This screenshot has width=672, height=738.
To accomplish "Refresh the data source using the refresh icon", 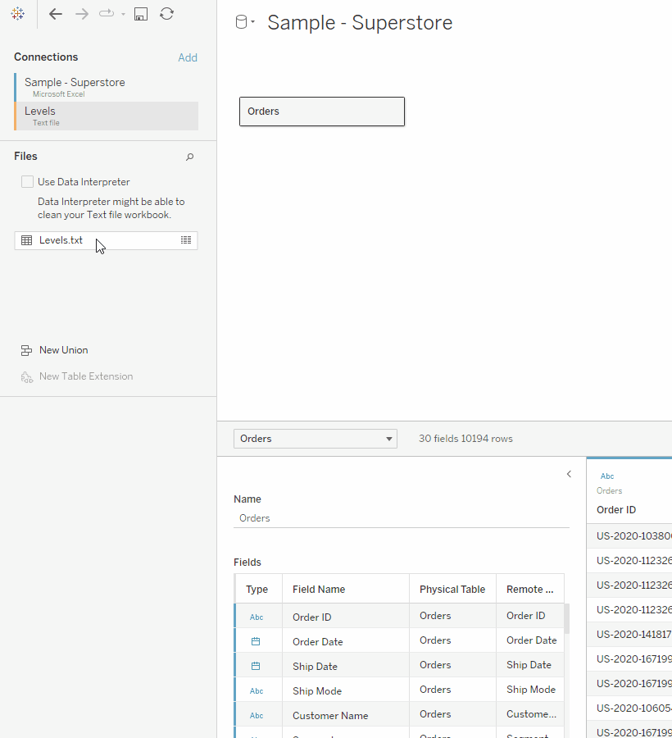I will [x=166, y=13].
